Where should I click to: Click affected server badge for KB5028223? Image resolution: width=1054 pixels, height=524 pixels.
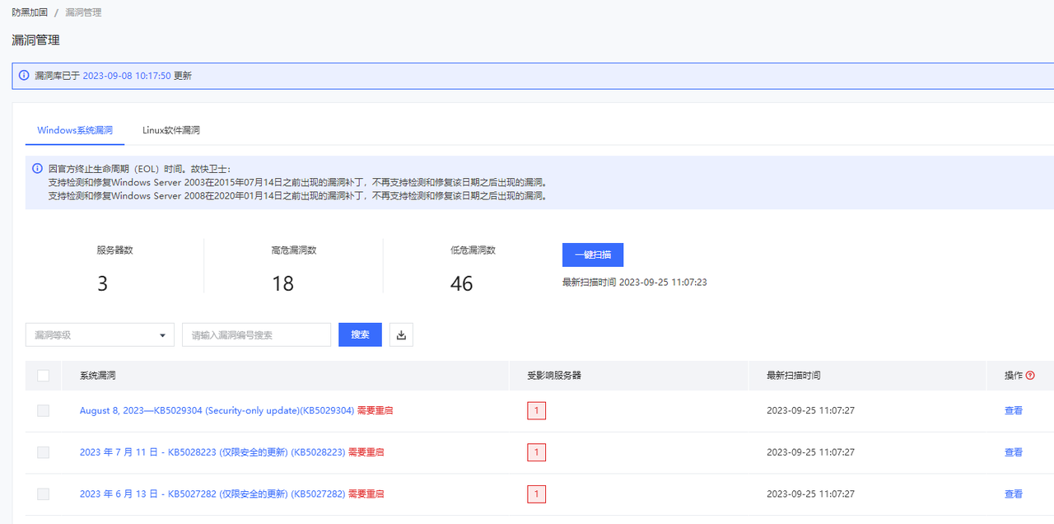pos(536,452)
